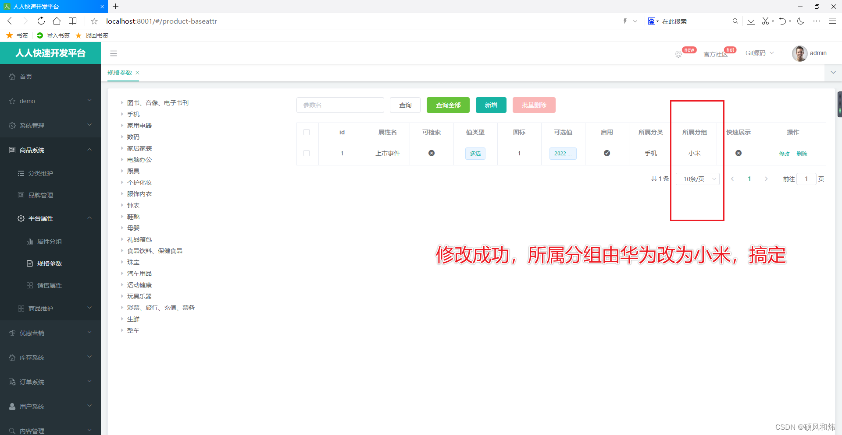Open the browser more options dots
Viewport: 842px width, 435px height.
point(816,21)
